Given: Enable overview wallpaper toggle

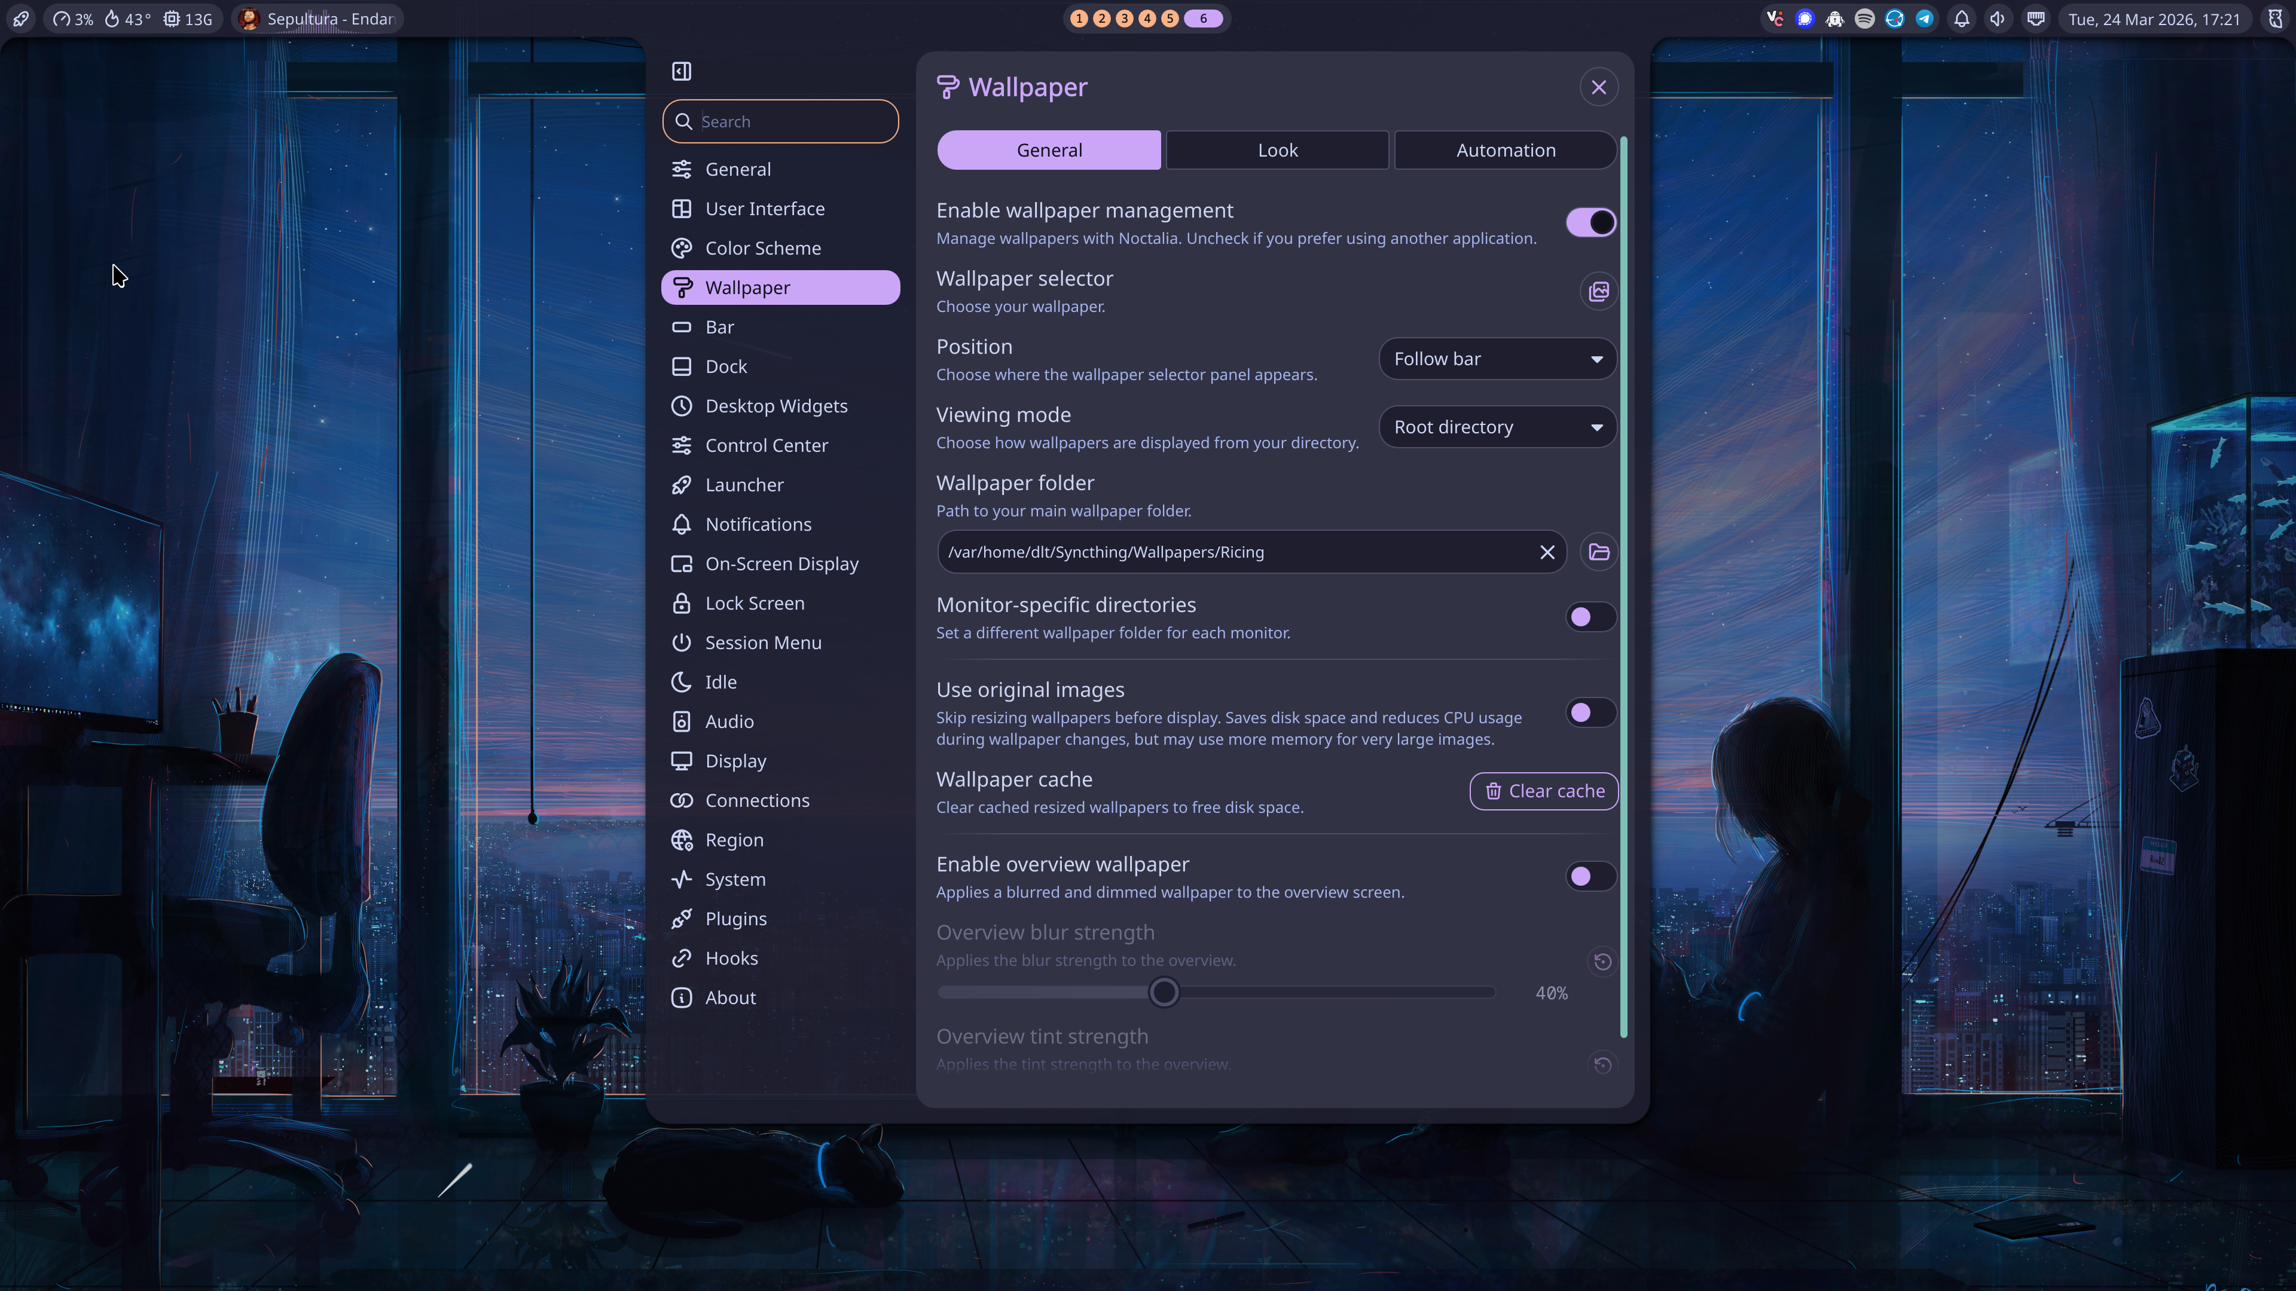Looking at the screenshot, I should [1591, 877].
